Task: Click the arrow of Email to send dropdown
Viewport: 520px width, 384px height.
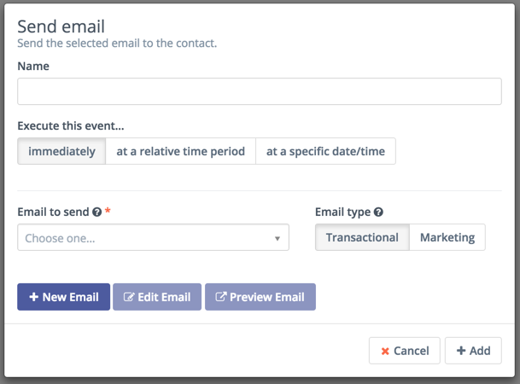Action: click(x=278, y=239)
